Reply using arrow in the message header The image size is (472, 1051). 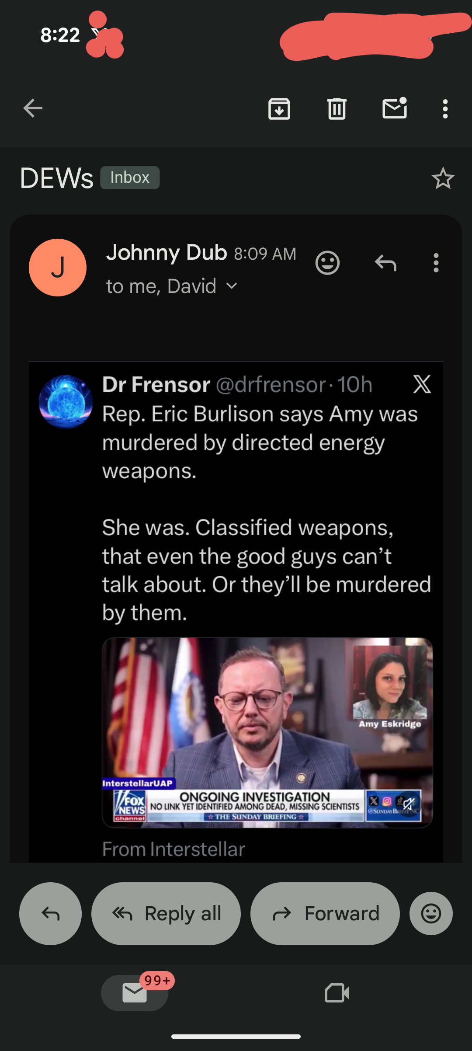click(x=385, y=263)
